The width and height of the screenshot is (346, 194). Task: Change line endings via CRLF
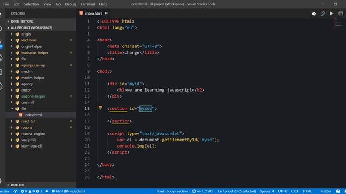295,191
